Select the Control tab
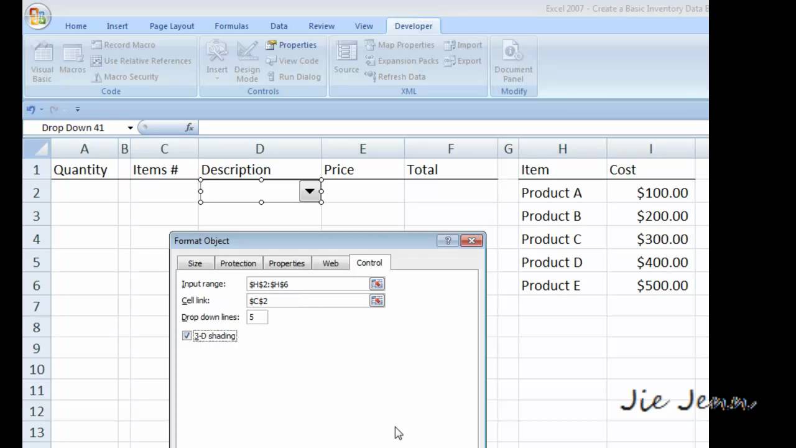796x448 pixels. tap(369, 263)
